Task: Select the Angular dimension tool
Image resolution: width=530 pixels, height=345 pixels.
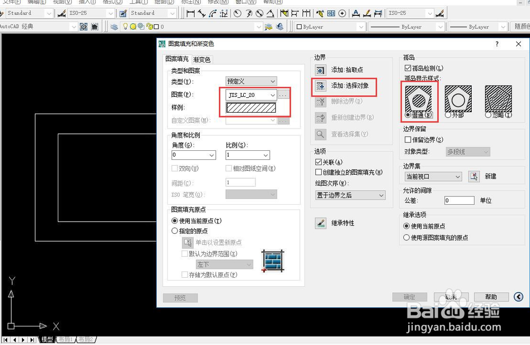Action: click(270, 14)
